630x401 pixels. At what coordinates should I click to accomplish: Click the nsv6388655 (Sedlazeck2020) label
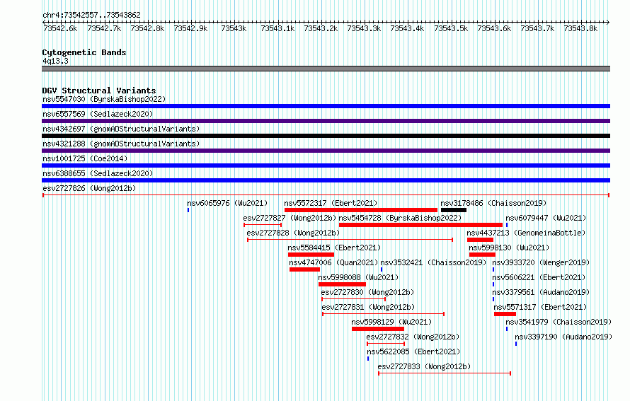pyautogui.click(x=98, y=173)
